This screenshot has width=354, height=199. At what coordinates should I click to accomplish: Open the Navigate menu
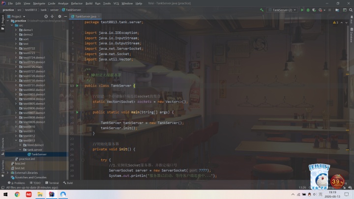tap(39, 3)
